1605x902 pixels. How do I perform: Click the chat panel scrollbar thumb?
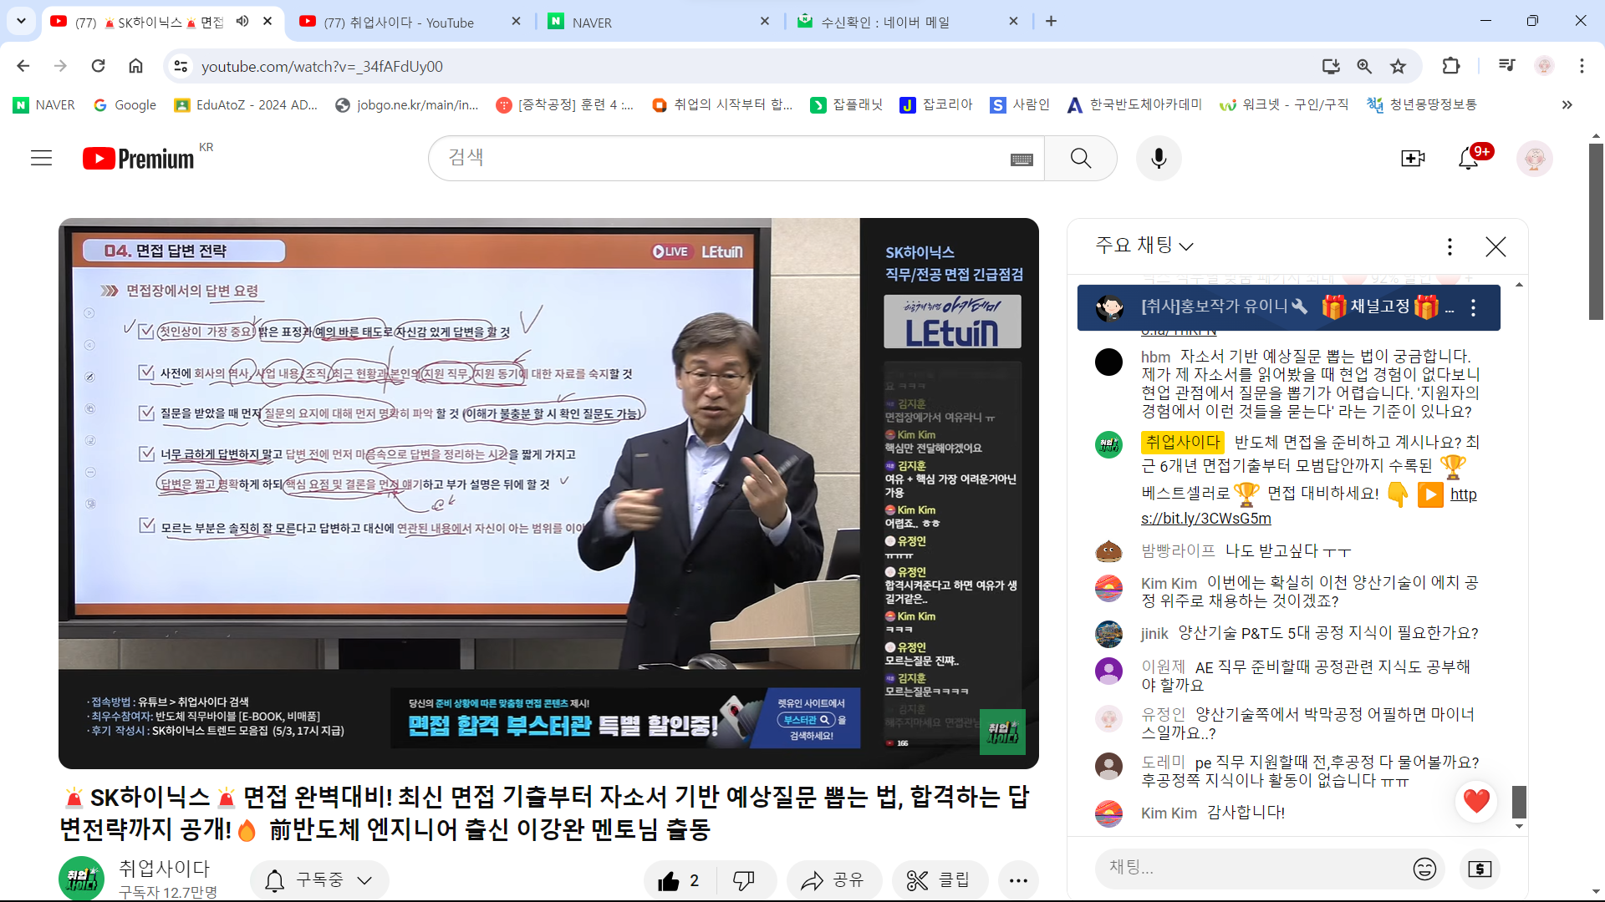(x=1519, y=802)
